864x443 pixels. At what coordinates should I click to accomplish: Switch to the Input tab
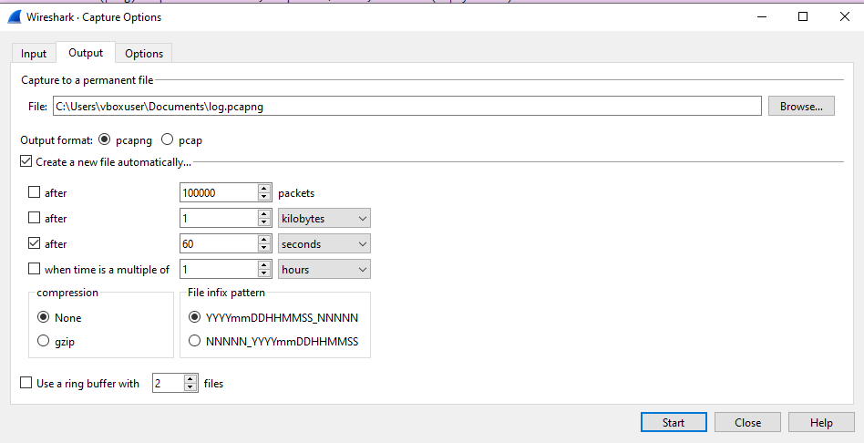point(34,54)
